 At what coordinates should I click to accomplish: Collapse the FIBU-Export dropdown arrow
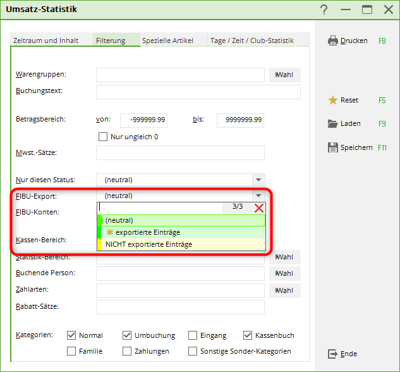tap(257, 196)
